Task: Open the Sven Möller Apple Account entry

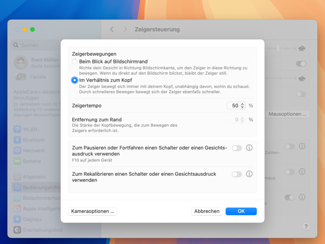Action: 37,62
